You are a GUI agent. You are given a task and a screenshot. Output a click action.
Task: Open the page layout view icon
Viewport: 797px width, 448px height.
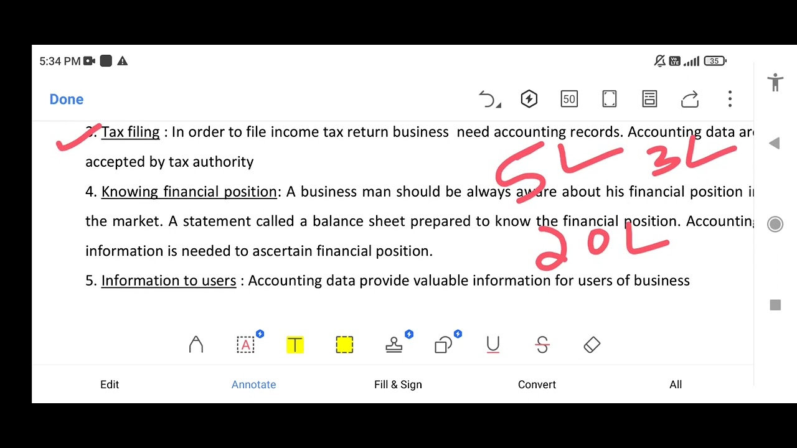pyautogui.click(x=649, y=99)
